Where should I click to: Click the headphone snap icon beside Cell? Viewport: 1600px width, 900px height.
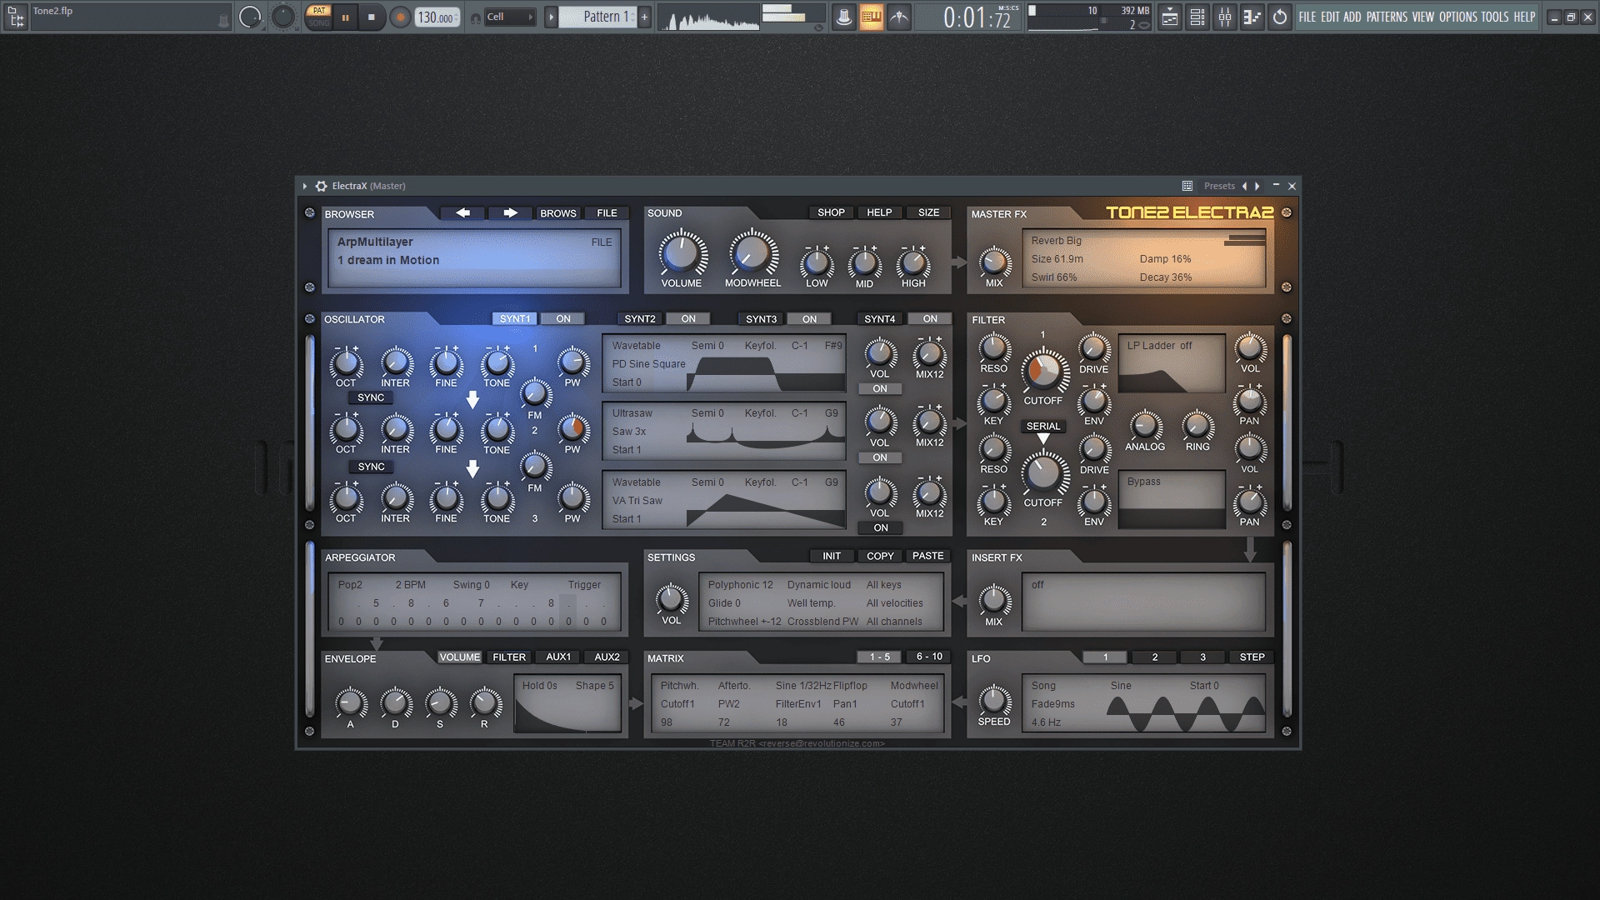click(x=476, y=17)
